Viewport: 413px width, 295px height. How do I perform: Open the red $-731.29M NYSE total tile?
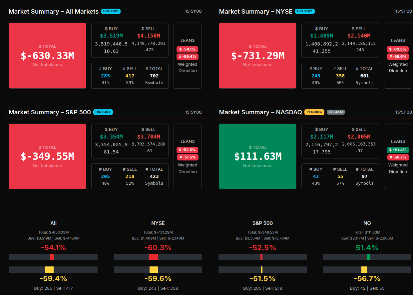257,55
